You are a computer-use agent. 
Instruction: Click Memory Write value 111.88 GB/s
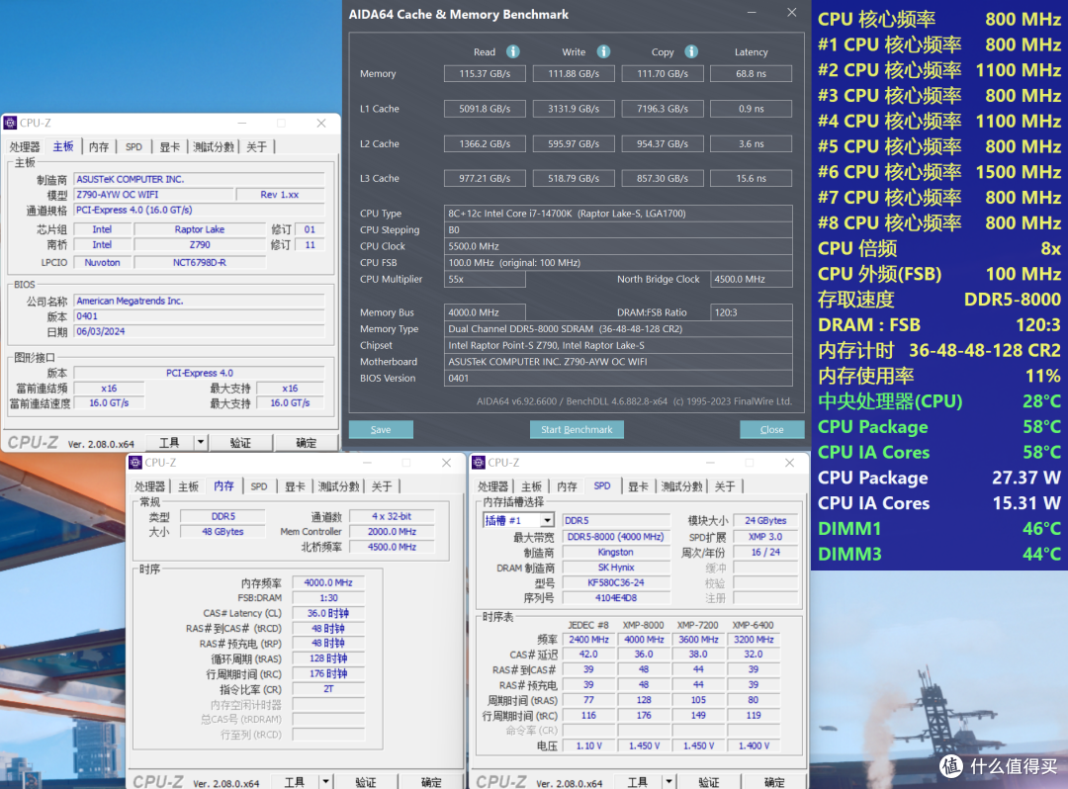point(574,73)
